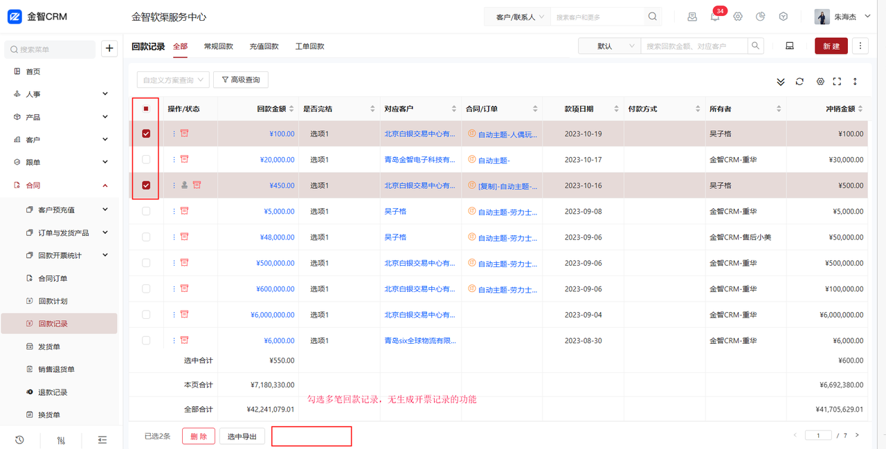Open the 自定义方案查询 dropdown
The height and width of the screenshot is (449, 886).
pyautogui.click(x=173, y=80)
